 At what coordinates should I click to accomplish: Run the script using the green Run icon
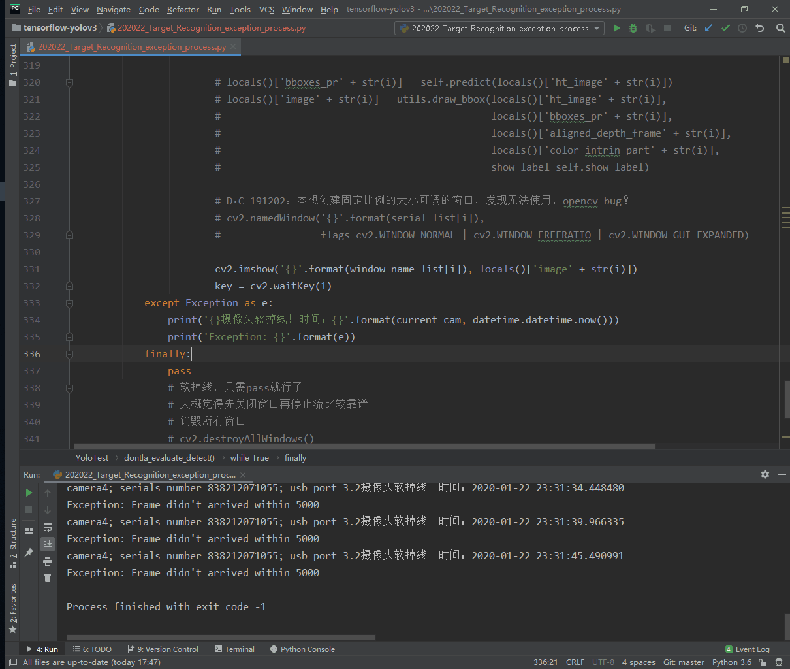[616, 28]
